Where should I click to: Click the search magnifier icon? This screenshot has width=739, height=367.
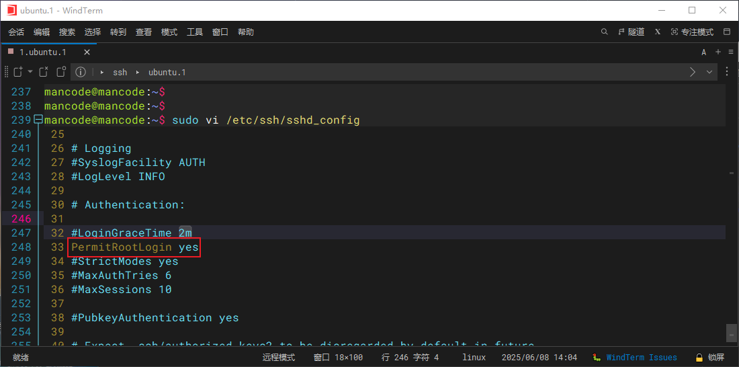point(604,32)
